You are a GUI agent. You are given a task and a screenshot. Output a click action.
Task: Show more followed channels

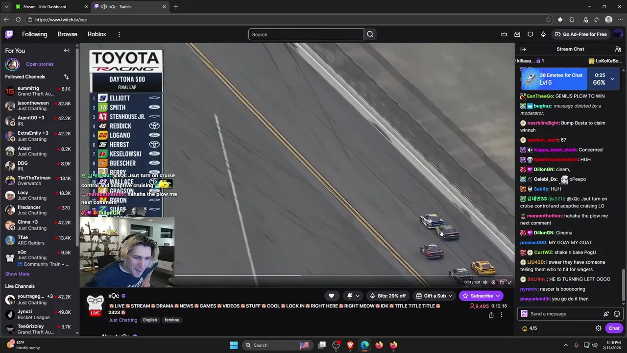click(x=17, y=274)
